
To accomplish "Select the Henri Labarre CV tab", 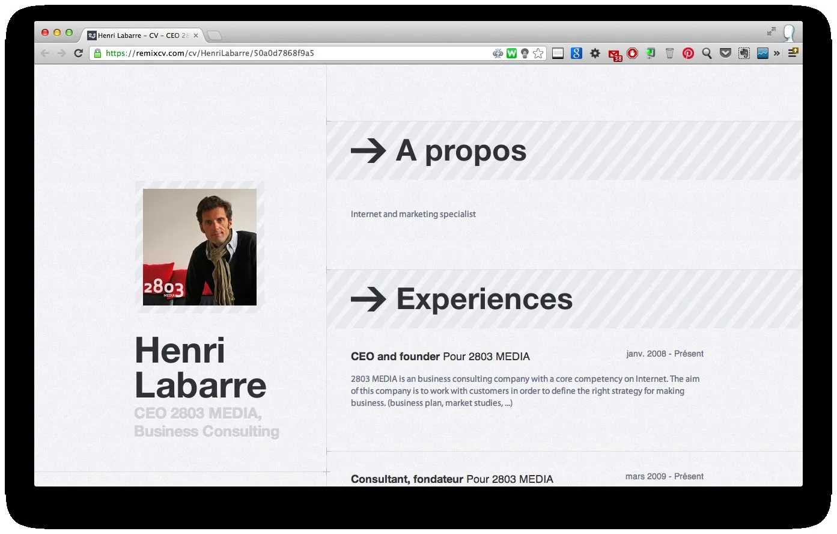I will 144,35.
